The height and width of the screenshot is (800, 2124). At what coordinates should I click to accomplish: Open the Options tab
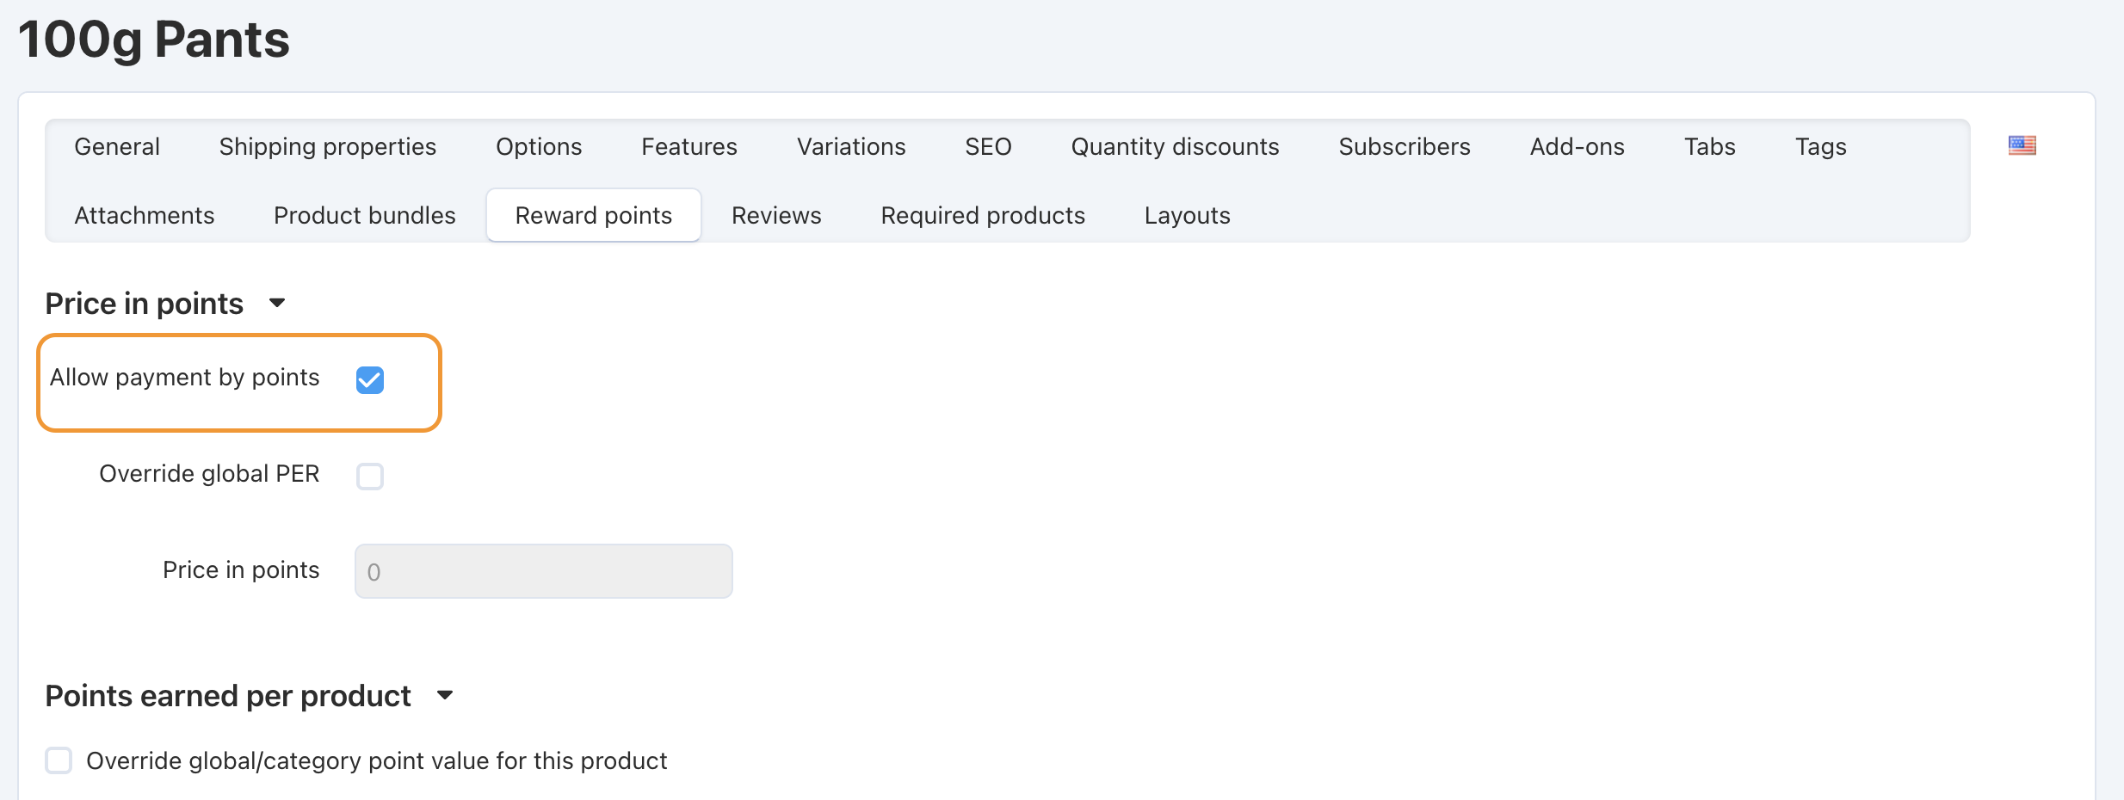tap(539, 146)
